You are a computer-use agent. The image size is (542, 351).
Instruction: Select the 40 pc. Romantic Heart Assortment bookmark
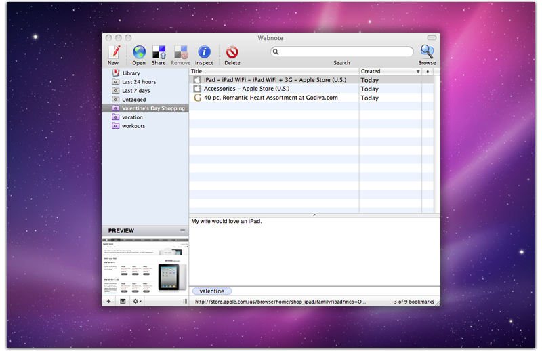[x=311, y=98]
